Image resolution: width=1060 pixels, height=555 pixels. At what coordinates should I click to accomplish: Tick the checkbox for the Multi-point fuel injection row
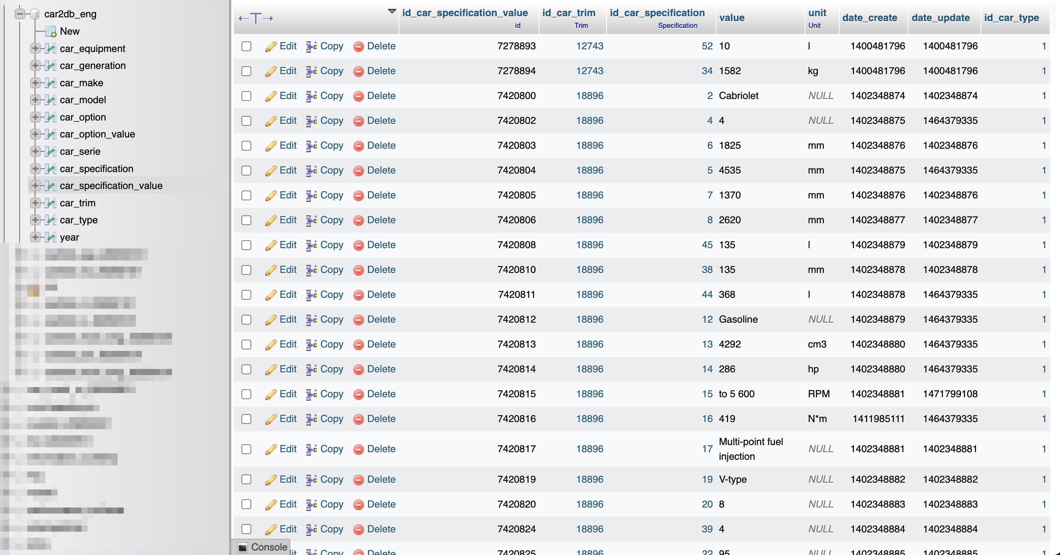(246, 449)
